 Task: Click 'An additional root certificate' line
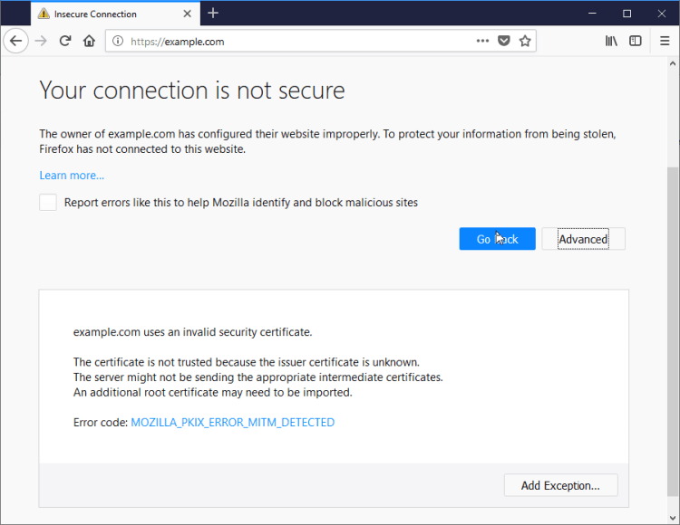[x=212, y=393]
